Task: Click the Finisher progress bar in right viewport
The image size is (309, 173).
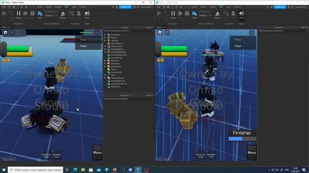Action: coord(242,139)
